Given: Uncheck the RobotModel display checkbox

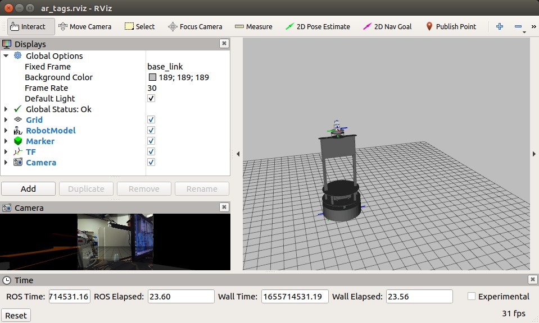Looking at the screenshot, I should pos(151,130).
